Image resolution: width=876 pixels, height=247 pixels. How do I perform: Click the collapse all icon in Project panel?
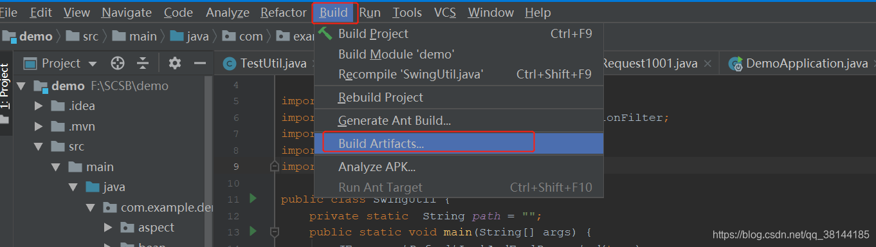coord(143,63)
